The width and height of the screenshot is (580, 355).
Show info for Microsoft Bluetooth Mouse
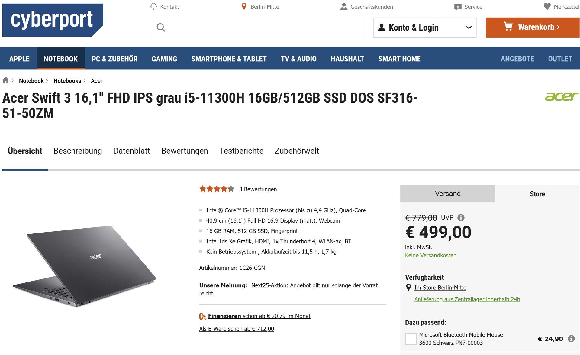coord(571,339)
